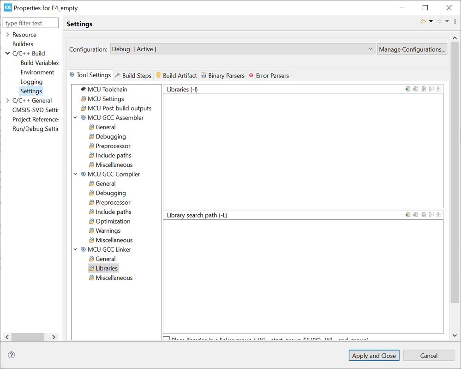Delete selected Library search path (-L) entry
This screenshot has width=461, height=369.
pos(416,215)
